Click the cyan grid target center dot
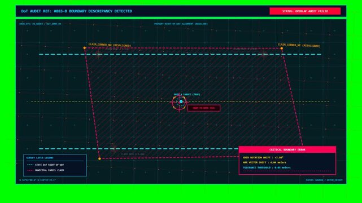The width and height of the screenshot is (362, 203). coord(181,101)
